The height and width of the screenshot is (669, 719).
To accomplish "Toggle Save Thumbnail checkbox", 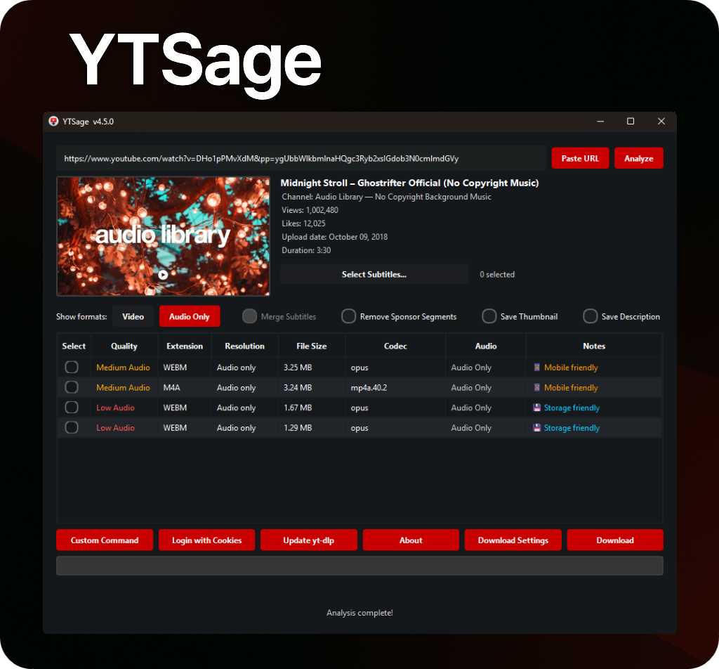I will [x=489, y=316].
